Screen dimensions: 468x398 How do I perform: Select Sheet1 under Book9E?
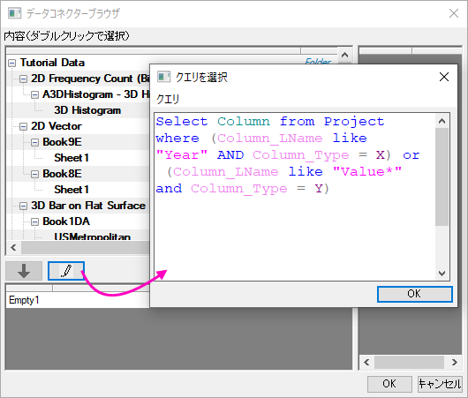point(72,158)
